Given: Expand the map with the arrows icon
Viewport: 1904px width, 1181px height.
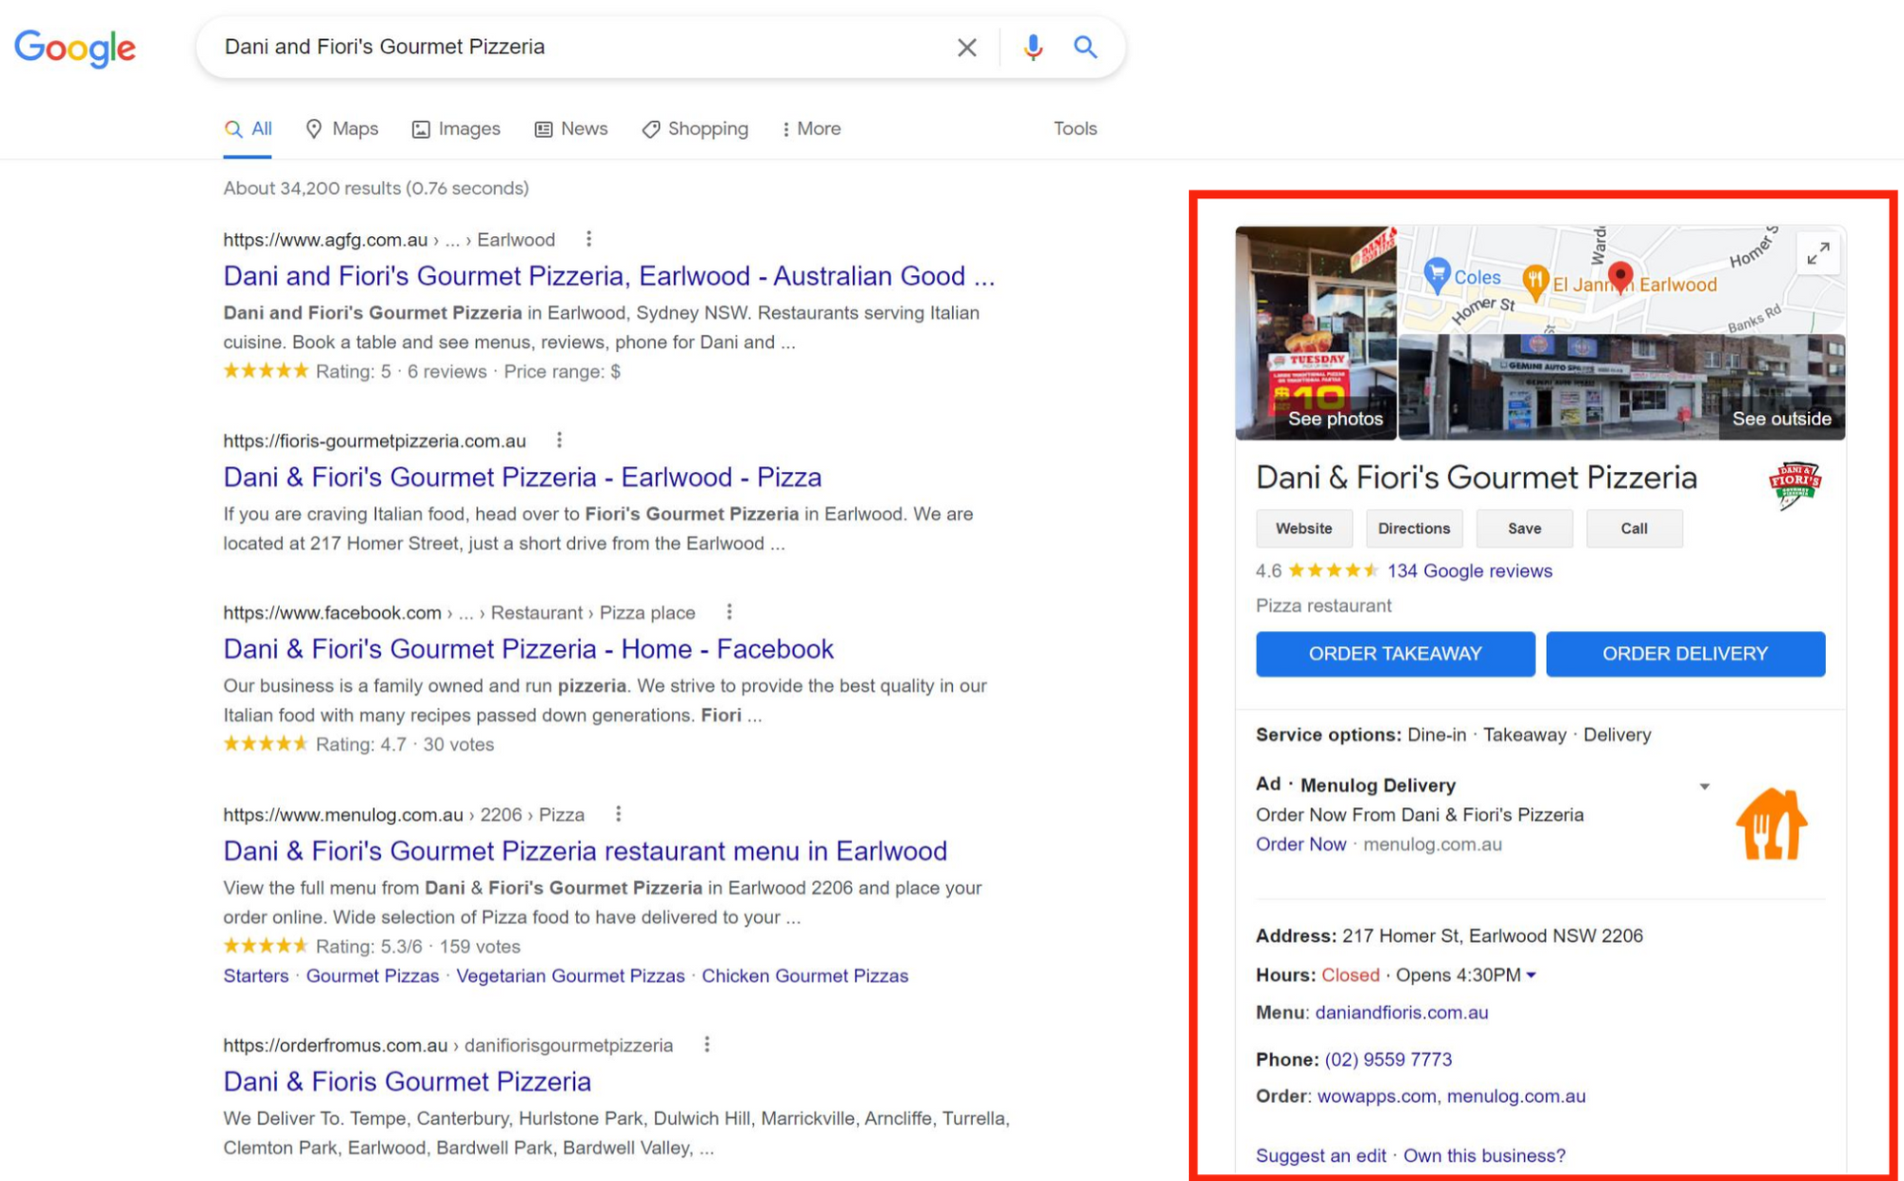Looking at the screenshot, I should [1818, 253].
